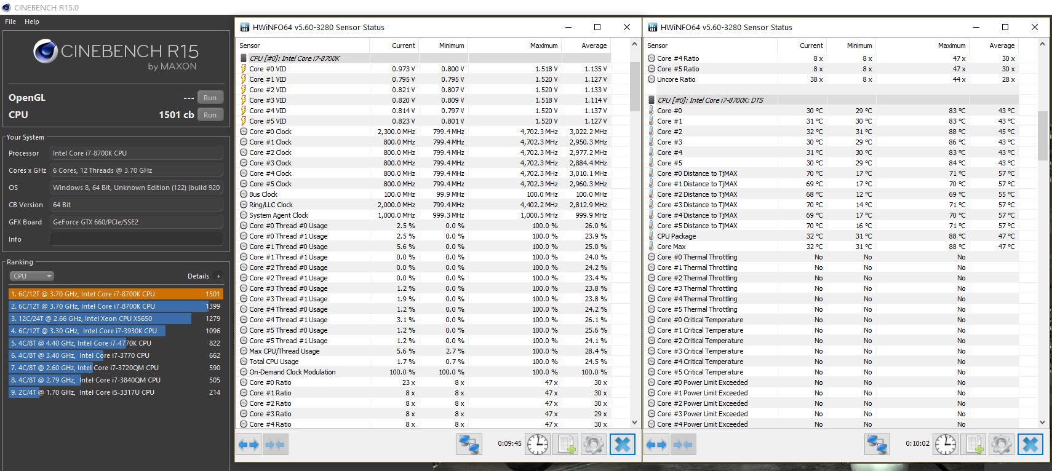1052x471 pixels.
Task: Click the clock reset icon in right HWiNFO window
Action: coord(946,445)
